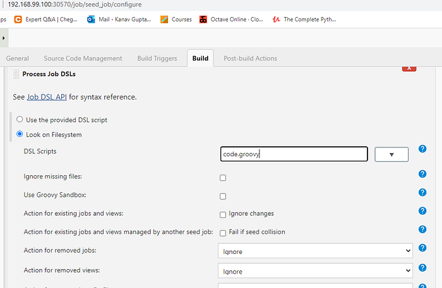Go to the Post-build Actions tab

pyautogui.click(x=250, y=59)
